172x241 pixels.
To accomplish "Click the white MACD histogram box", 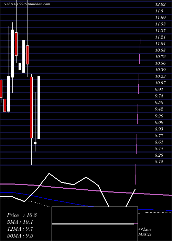I will click(x=95, y=224).
